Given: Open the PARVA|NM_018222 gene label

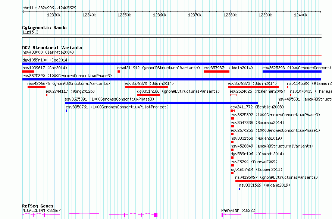Looking at the screenshot, I should pyautogui.click(x=238, y=210).
